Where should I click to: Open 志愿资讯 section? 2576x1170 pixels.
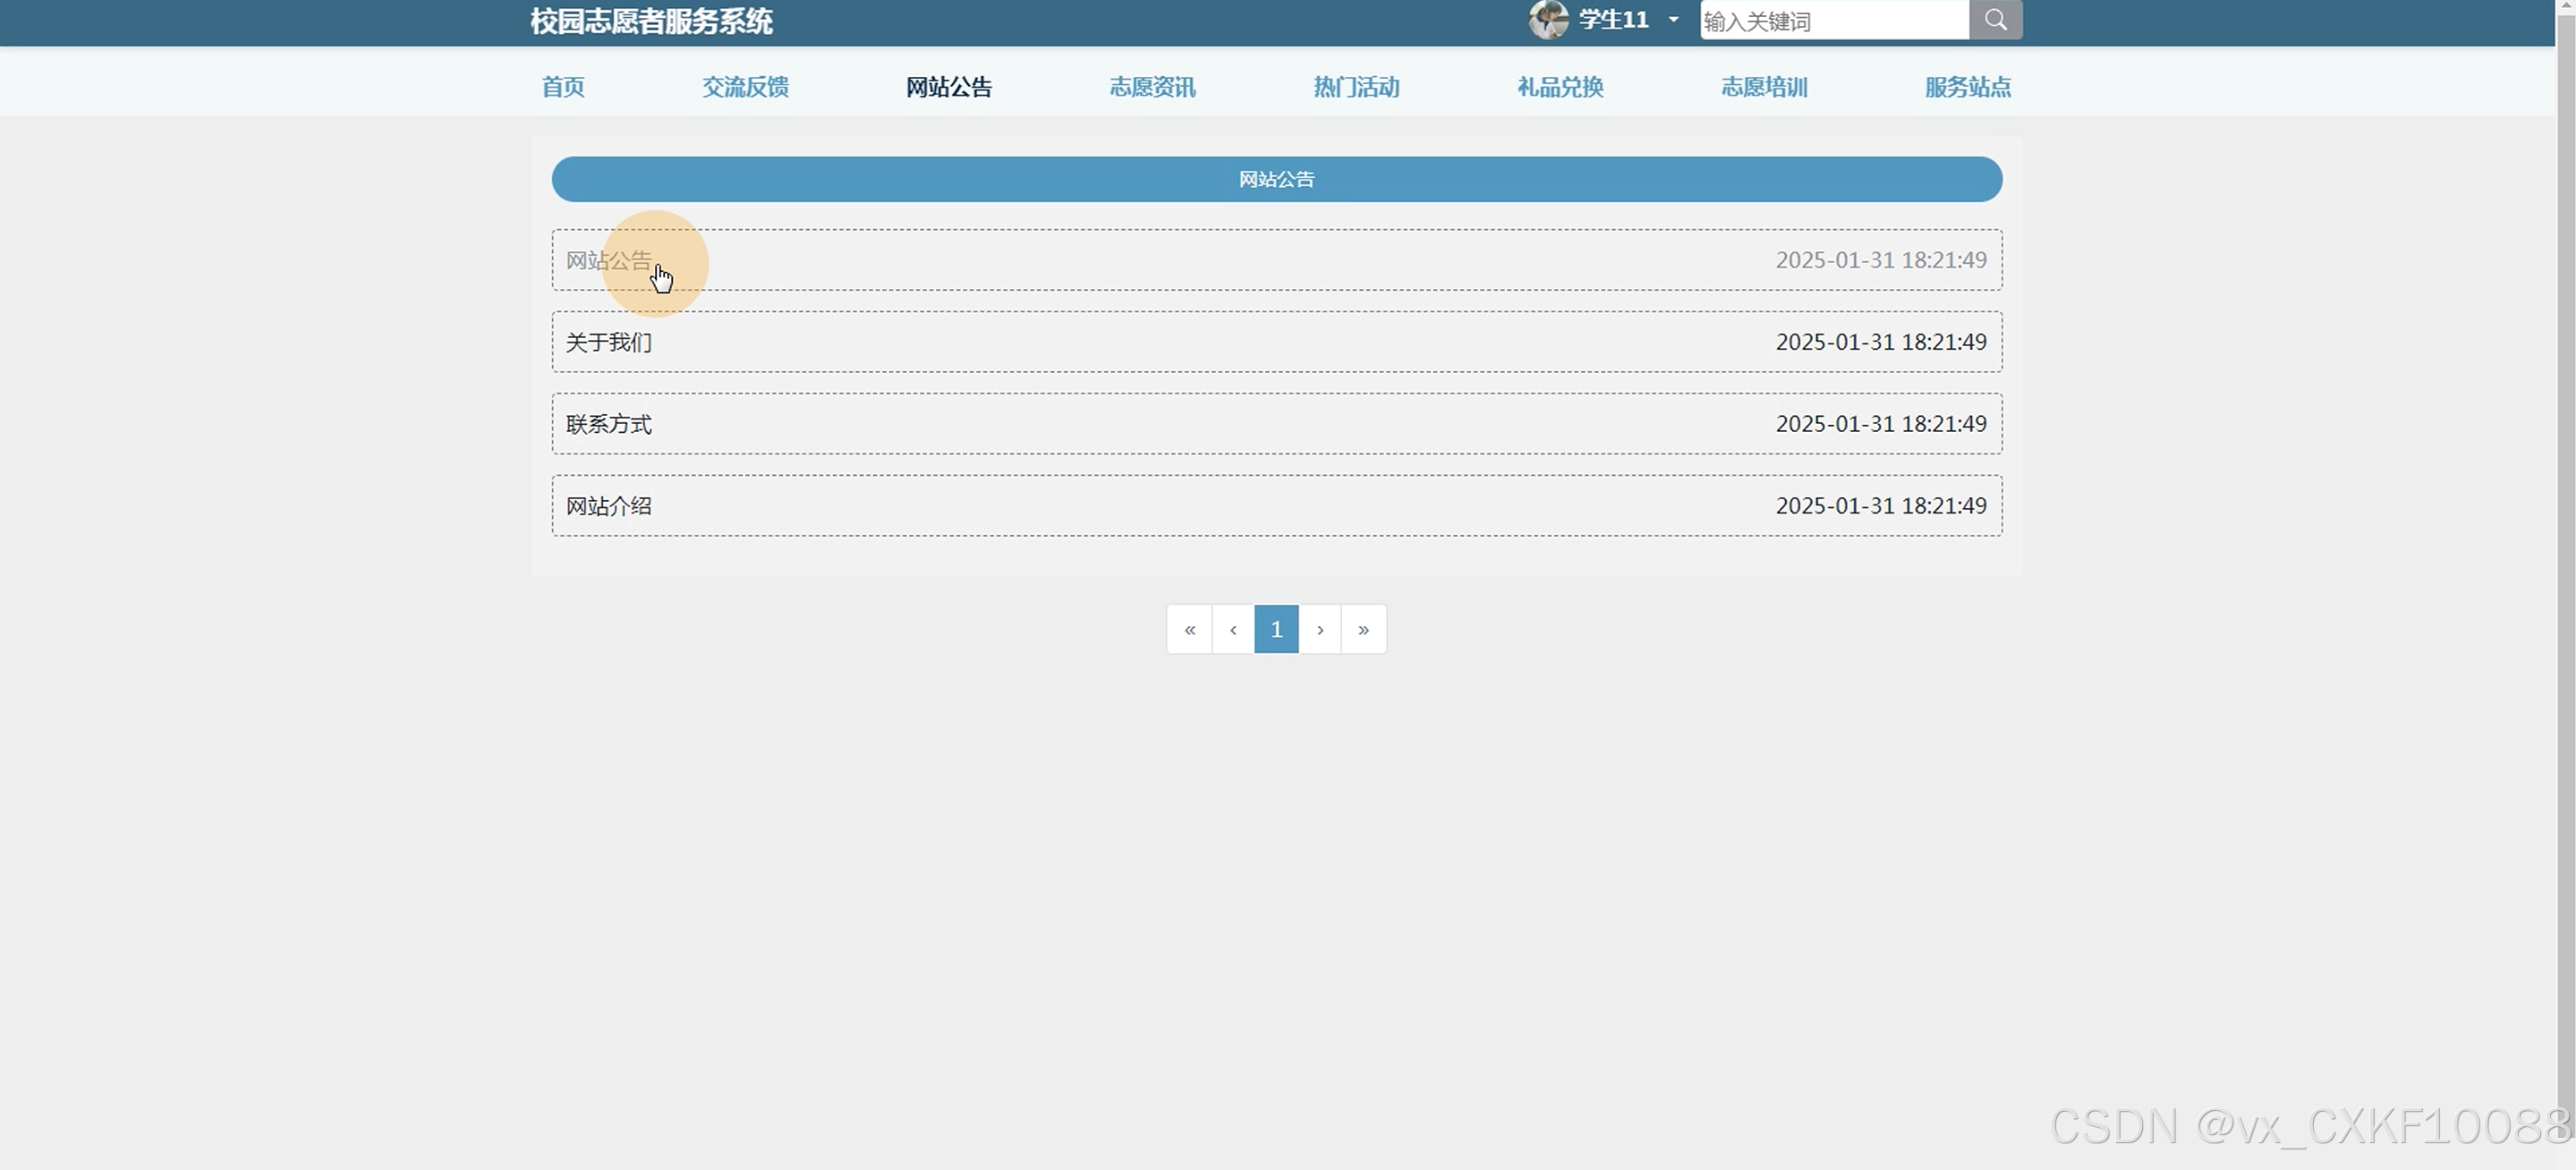(1152, 87)
